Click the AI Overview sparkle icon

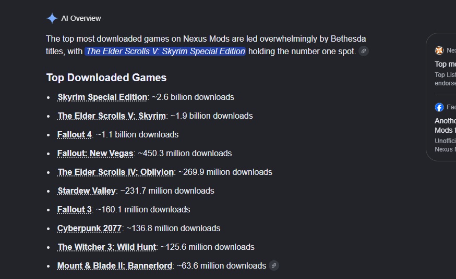[52, 18]
